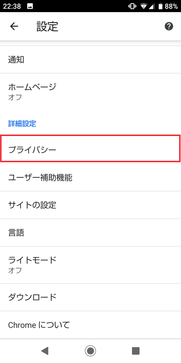The height and width of the screenshot is (363, 181).
Task: Open ユーザー補助機能 settings
Action: [90, 178]
